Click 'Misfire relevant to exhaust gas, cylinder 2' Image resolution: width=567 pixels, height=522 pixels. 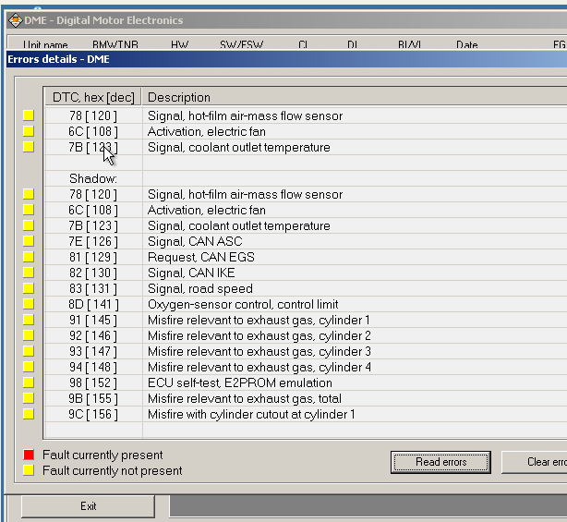coord(259,335)
